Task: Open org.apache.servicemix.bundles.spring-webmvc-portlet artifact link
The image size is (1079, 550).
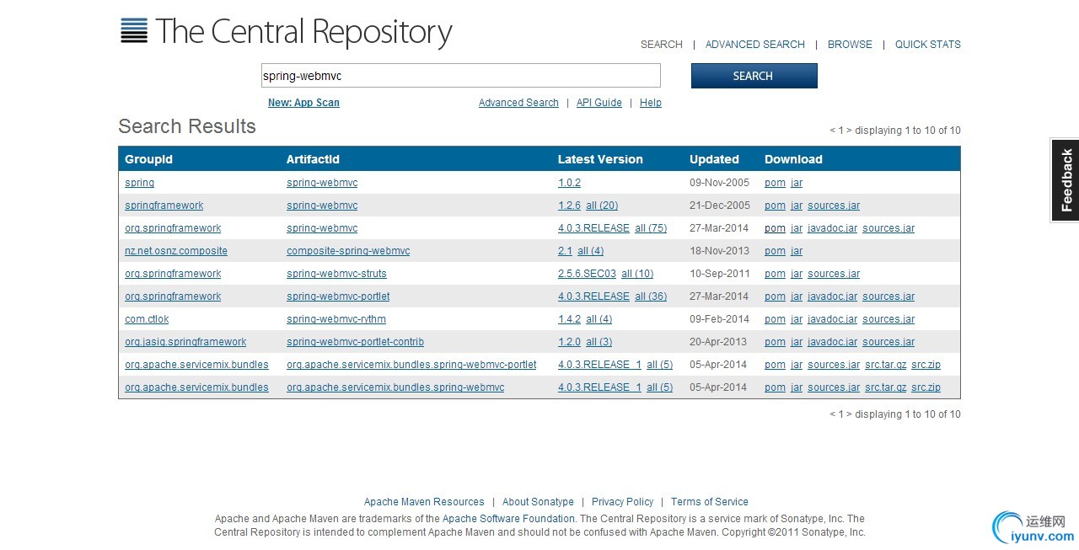Action: (411, 365)
